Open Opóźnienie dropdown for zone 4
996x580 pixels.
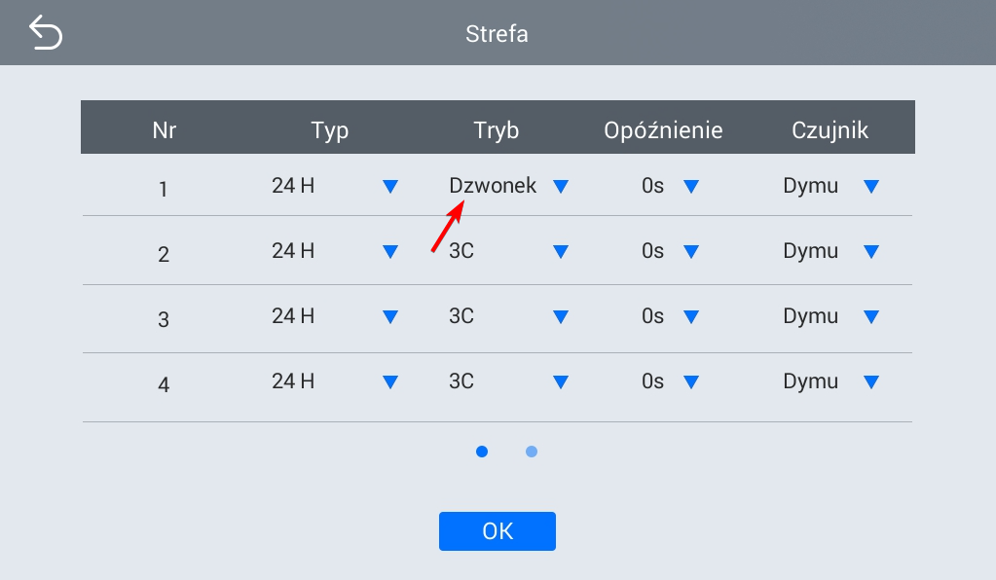coord(691,381)
